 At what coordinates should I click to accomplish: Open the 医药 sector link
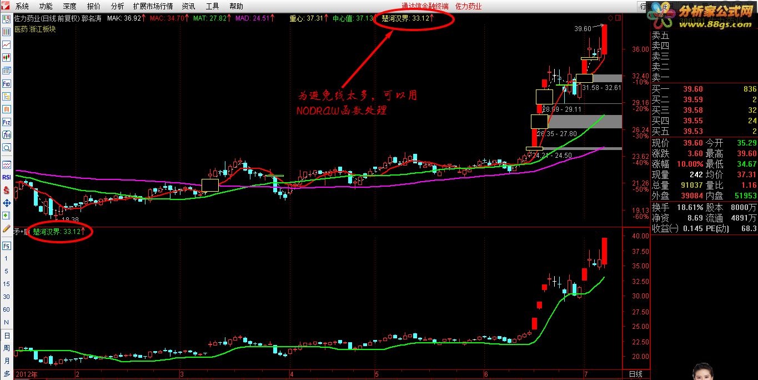coord(21,29)
